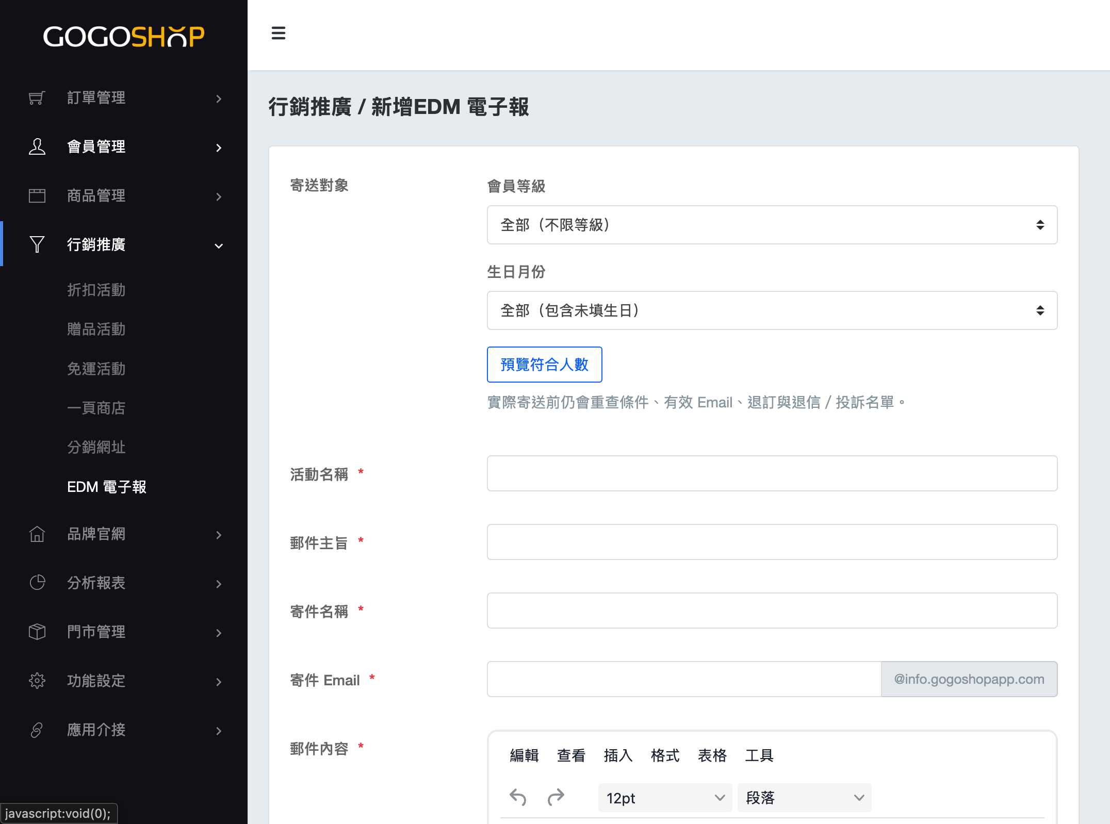Expand the 訂單管理 chevron
Screen dimensions: 1110x824
(219, 98)
